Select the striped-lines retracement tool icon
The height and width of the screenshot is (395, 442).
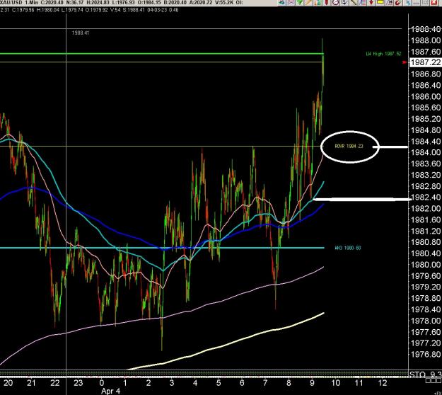(363, 2)
